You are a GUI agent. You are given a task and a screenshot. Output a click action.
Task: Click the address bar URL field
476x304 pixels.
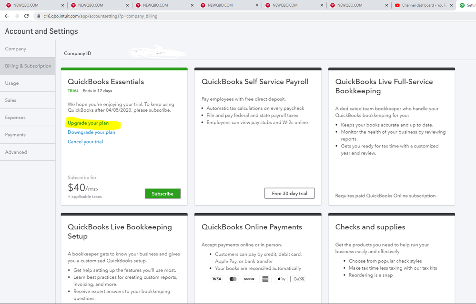pos(255,16)
